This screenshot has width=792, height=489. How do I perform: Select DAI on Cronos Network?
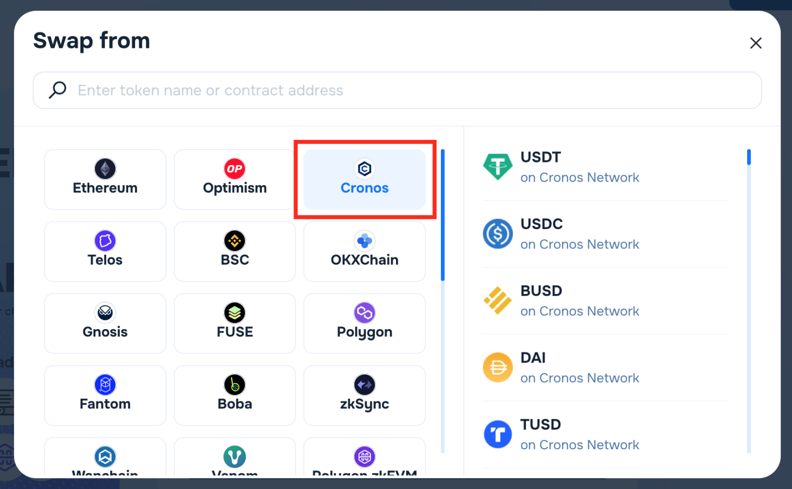[579, 367]
